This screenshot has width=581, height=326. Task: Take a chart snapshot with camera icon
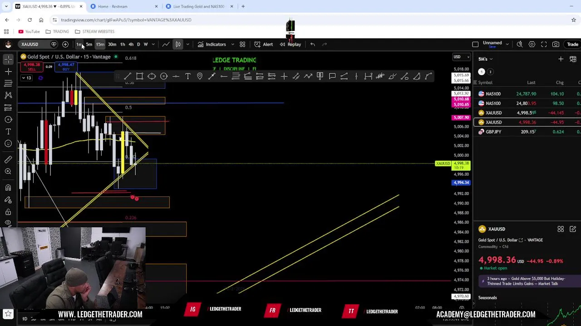[x=556, y=44]
